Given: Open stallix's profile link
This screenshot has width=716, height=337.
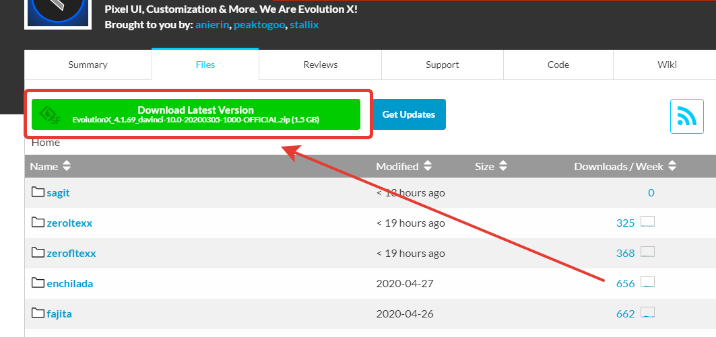Looking at the screenshot, I should [304, 25].
